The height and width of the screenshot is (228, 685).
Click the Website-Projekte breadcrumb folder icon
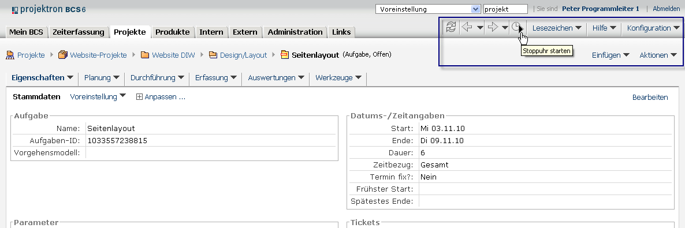click(62, 55)
